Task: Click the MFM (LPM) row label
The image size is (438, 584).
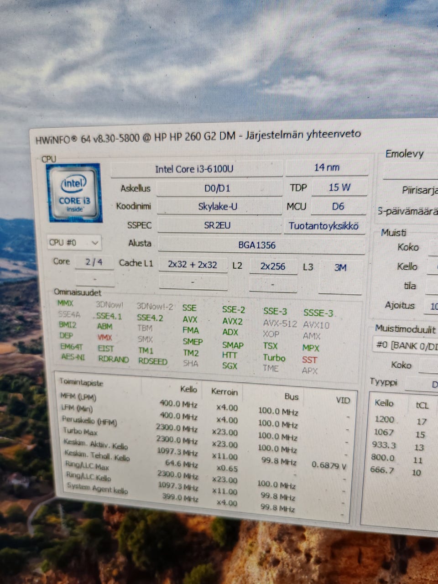Action: point(78,396)
